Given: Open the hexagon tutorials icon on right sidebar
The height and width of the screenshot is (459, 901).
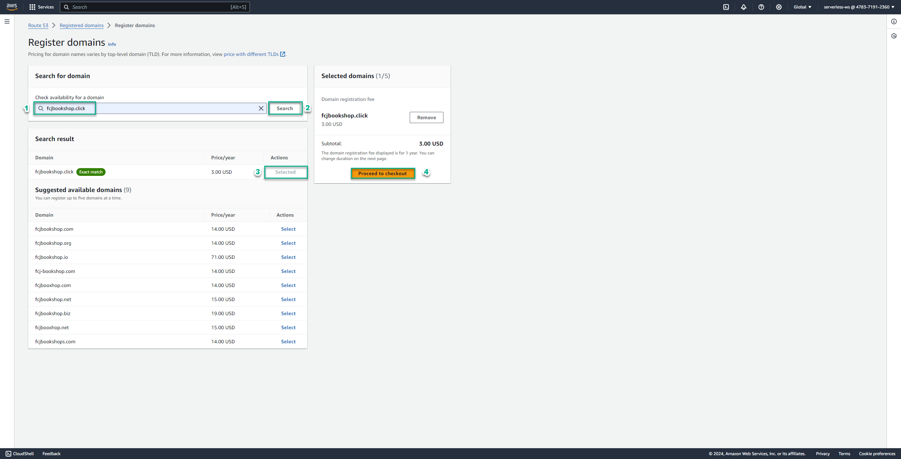Looking at the screenshot, I should (894, 36).
